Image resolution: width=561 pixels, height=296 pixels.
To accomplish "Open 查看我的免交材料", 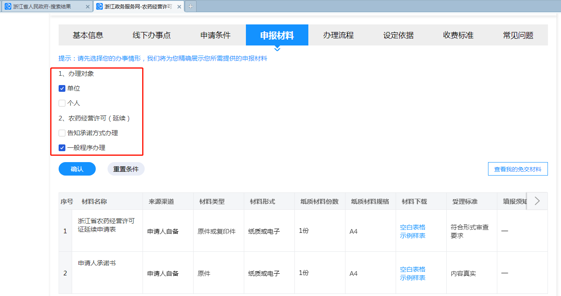I will coord(518,169).
